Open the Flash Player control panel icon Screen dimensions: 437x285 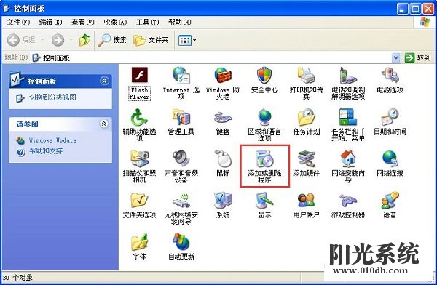139,75
